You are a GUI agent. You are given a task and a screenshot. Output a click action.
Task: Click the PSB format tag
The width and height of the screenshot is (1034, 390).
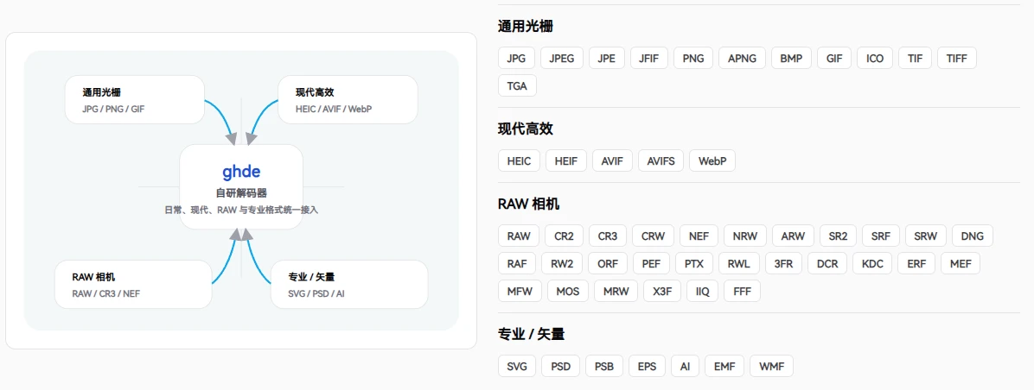coord(604,366)
